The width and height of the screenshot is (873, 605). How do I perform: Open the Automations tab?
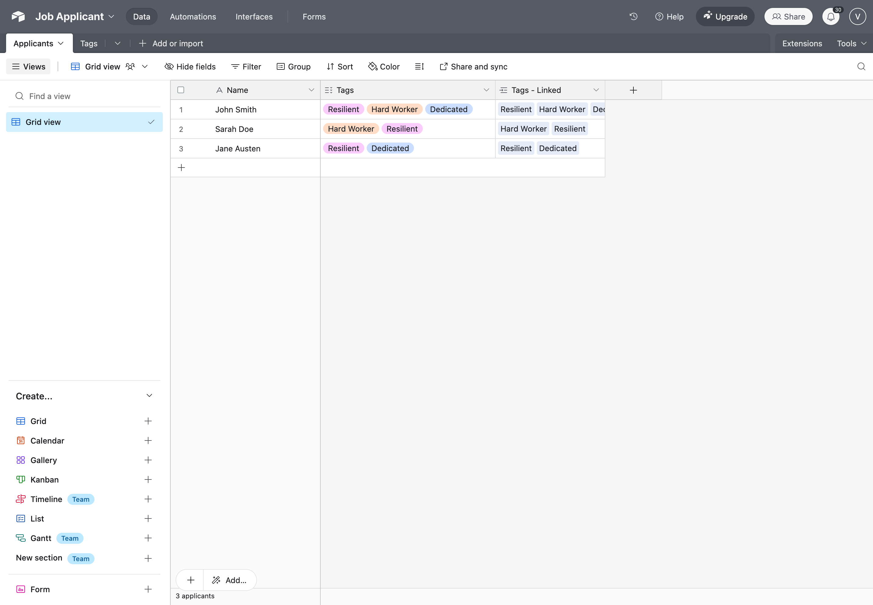(x=193, y=17)
